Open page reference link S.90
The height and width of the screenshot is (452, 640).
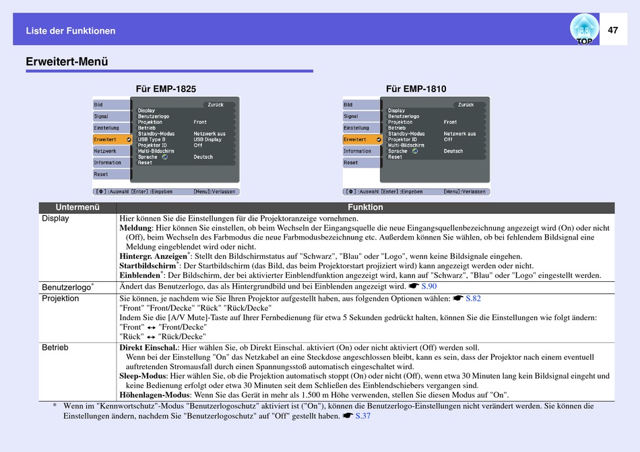coord(429,286)
